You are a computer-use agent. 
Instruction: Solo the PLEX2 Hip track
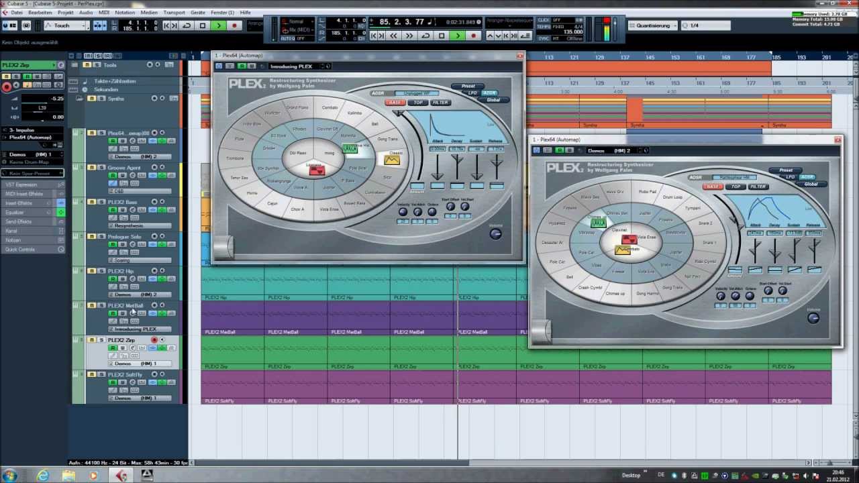(x=101, y=271)
